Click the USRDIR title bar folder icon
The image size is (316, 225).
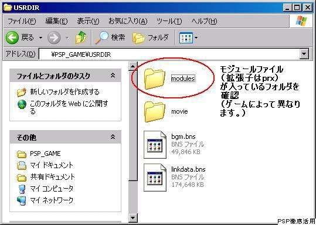click(x=8, y=7)
